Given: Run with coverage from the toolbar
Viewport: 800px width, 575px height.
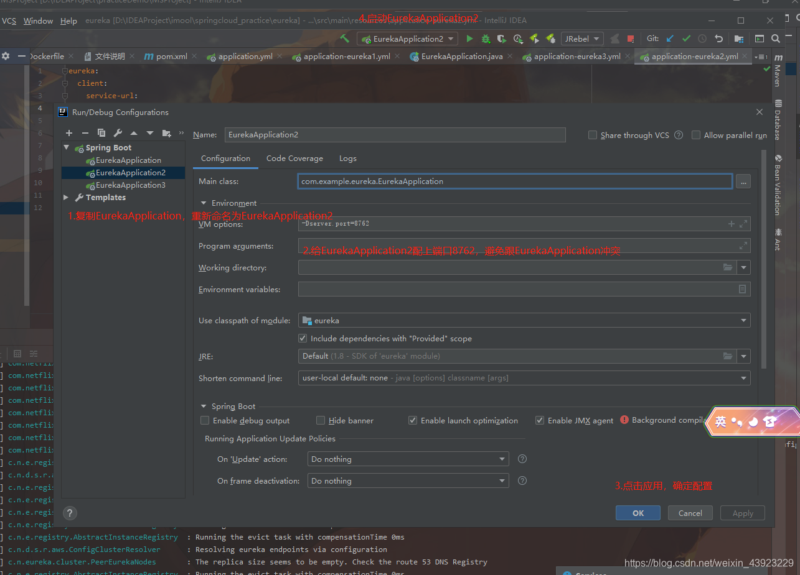Looking at the screenshot, I should [x=502, y=39].
